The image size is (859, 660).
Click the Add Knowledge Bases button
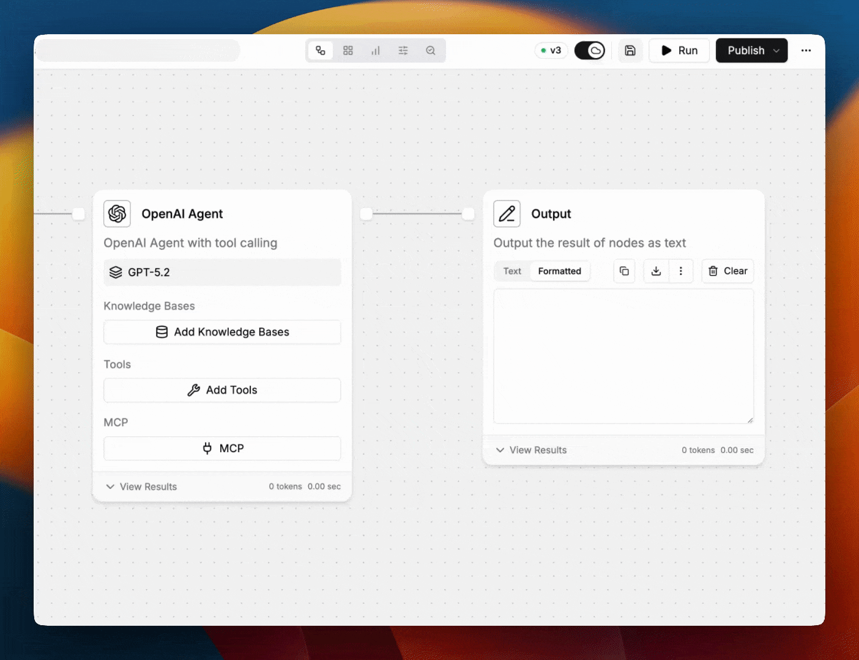pyautogui.click(x=222, y=332)
